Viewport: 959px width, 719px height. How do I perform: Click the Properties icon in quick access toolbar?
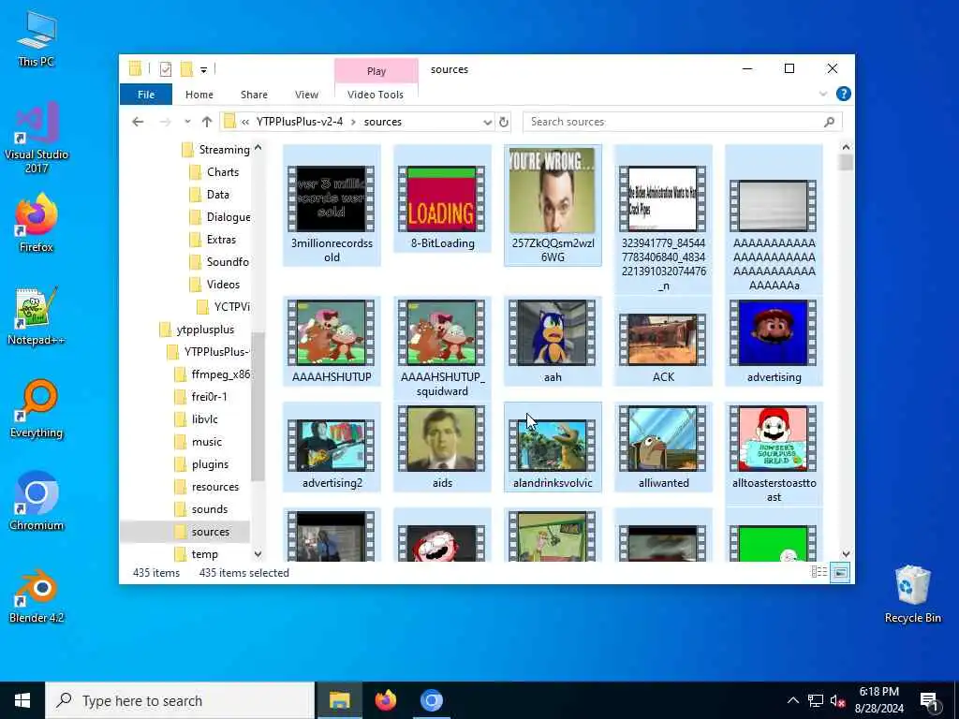tap(165, 69)
